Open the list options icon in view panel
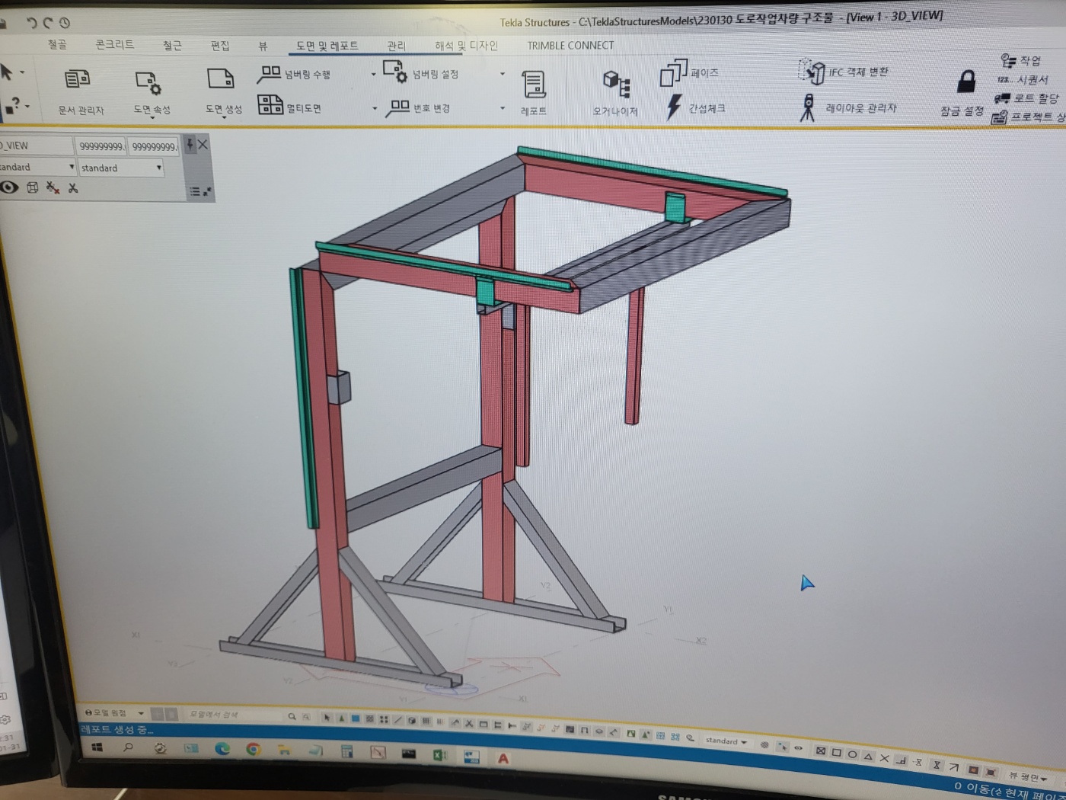Image resolution: width=1066 pixels, height=800 pixels. click(194, 192)
